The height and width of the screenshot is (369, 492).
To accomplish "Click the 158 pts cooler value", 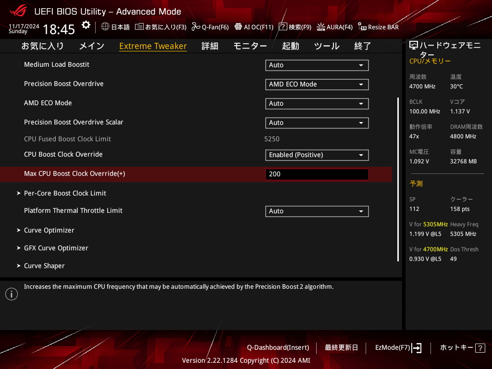I will click(460, 209).
